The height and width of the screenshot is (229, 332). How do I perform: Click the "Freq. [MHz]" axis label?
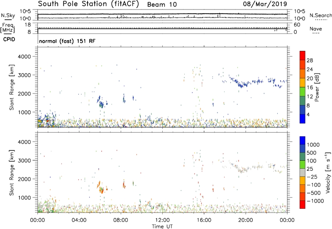tap(8, 28)
